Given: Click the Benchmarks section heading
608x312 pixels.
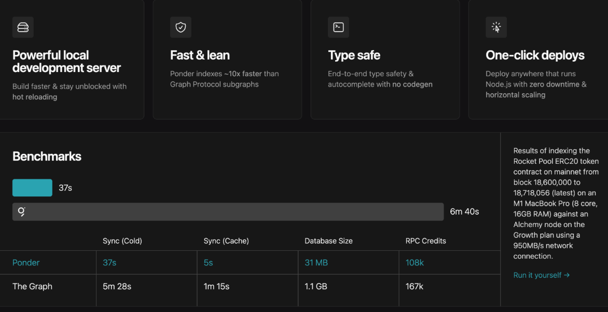Looking at the screenshot, I should [47, 157].
